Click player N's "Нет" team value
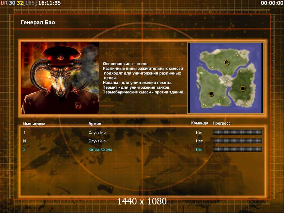The image size is (284, 213). [199, 141]
